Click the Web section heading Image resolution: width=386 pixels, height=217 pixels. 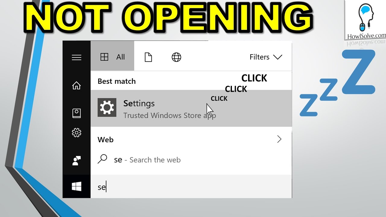tap(106, 140)
